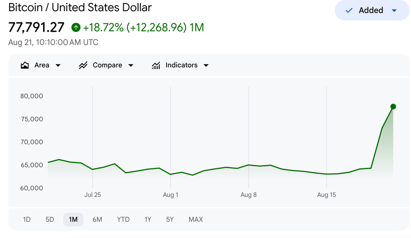
Task: Open the Indicators dropdown arrow
Action: point(206,66)
